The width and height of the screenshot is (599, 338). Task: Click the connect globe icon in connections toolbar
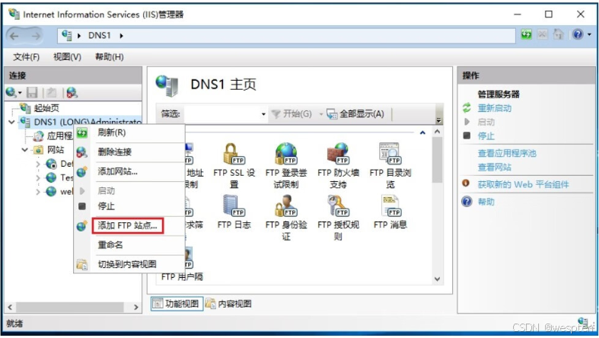[11, 92]
